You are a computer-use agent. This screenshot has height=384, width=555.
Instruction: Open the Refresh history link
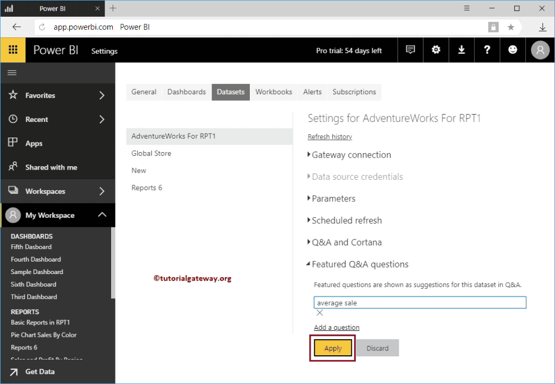point(330,137)
